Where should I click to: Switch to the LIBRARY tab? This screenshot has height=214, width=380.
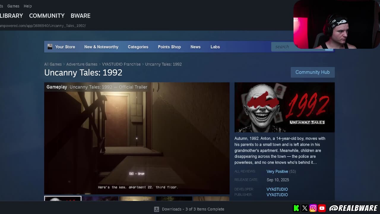pyautogui.click(x=11, y=16)
